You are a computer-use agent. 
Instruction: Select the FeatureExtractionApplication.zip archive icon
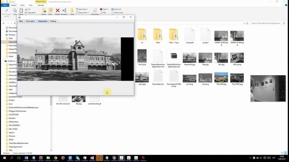(x=173, y=56)
